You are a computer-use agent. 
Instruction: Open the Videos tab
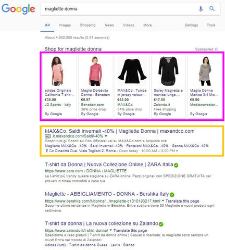point(129,25)
